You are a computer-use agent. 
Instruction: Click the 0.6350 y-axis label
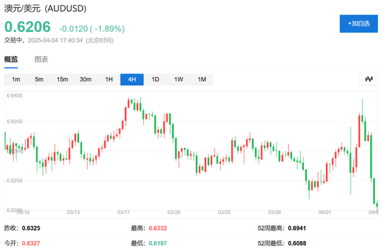point(15,121)
